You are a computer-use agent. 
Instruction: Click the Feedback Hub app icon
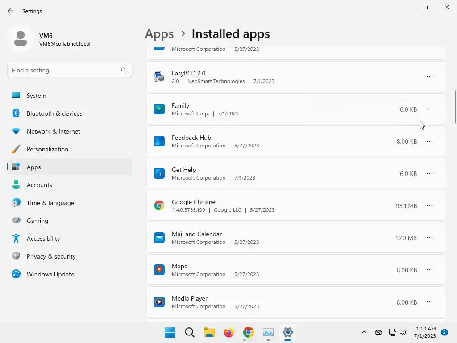tap(159, 142)
